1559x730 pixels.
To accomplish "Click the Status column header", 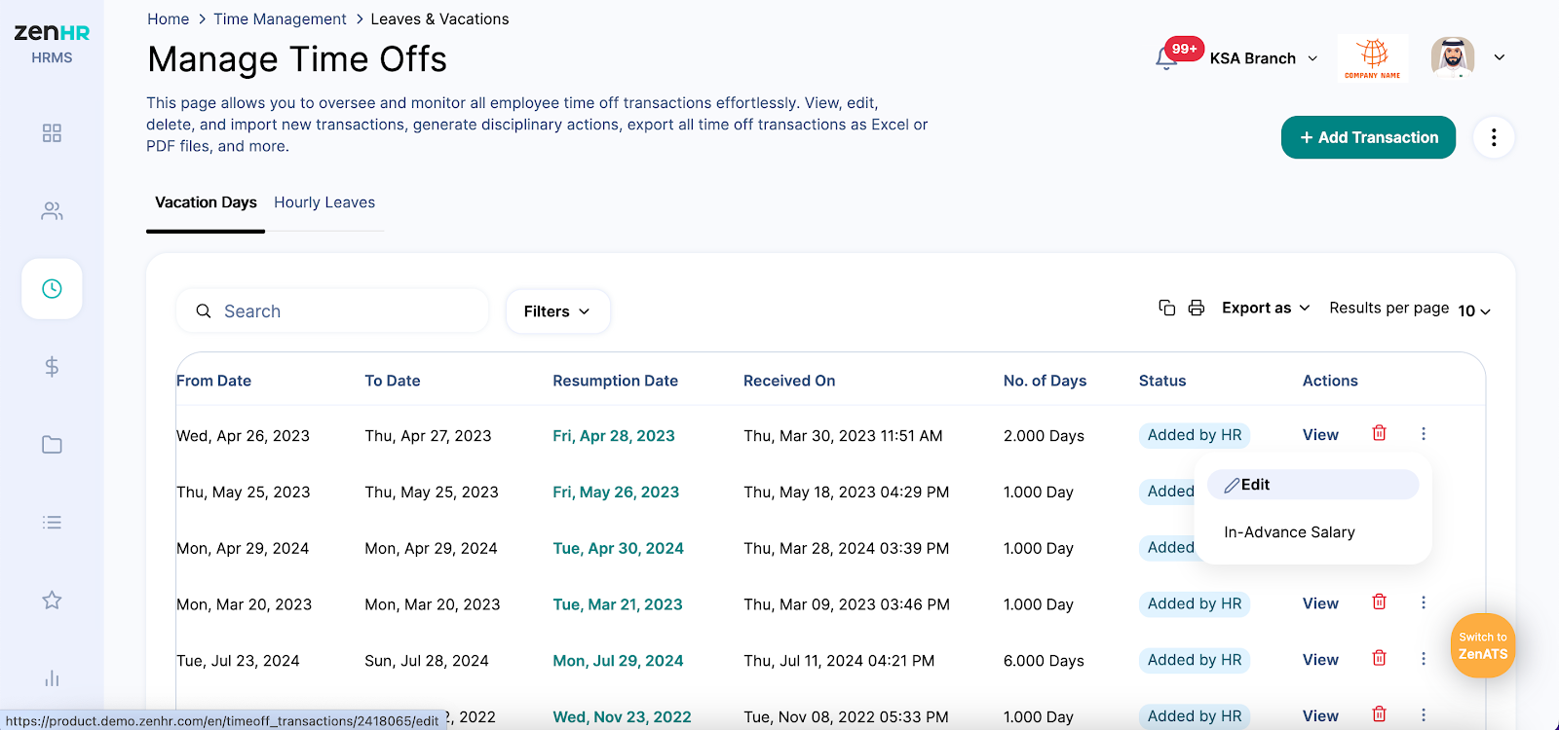I will pyautogui.click(x=1162, y=381).
